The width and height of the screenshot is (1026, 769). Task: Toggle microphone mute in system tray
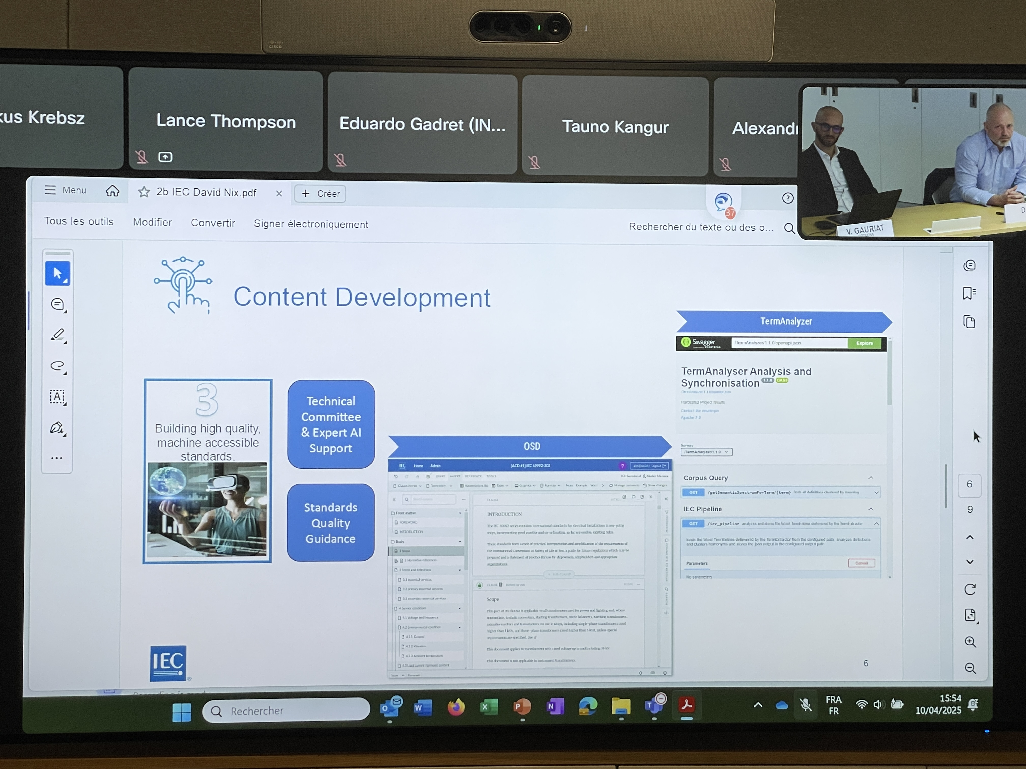point(806,705)
